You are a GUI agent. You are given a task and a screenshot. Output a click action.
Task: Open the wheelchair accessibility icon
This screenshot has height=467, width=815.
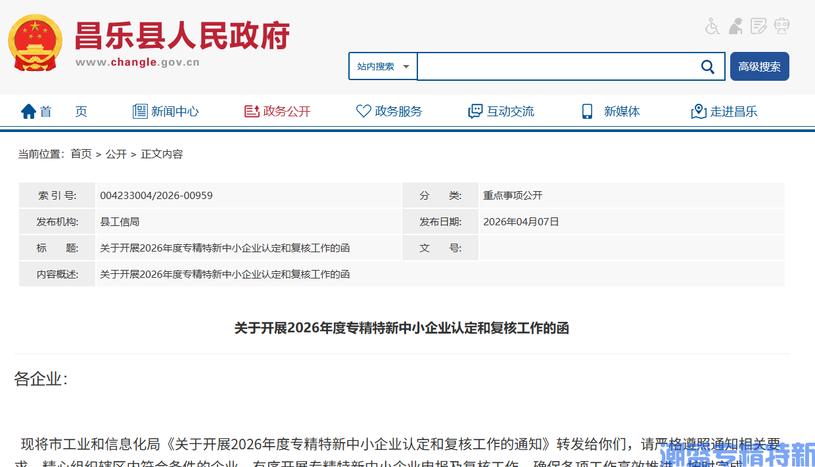coord(712,26)
